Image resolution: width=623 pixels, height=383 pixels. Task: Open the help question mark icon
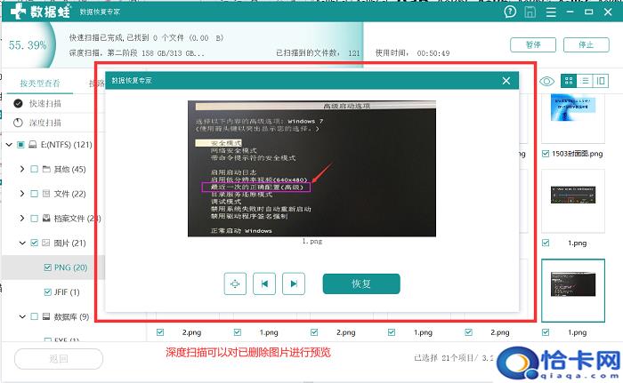510,12
